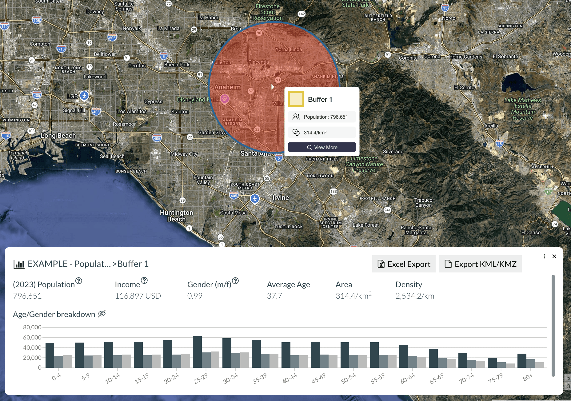The image size is (571, 401).
Task: Click the Gender ratio value 0.99
Action: coord(195,296)
